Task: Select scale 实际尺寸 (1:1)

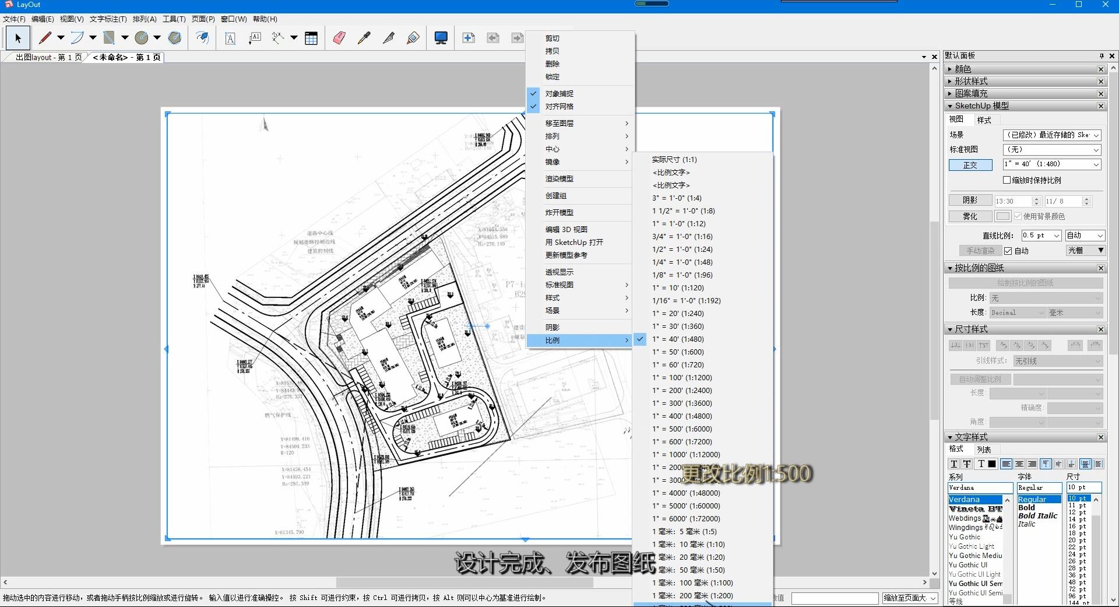Action: point(703,159)
